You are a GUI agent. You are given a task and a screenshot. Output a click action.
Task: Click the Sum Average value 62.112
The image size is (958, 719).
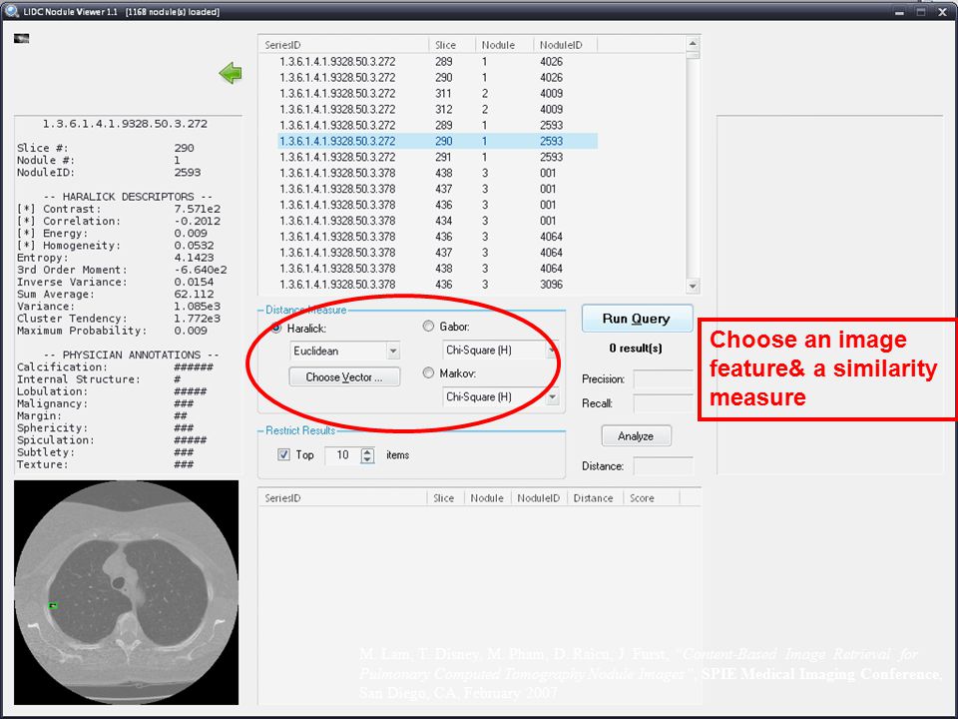pos(194,294)
